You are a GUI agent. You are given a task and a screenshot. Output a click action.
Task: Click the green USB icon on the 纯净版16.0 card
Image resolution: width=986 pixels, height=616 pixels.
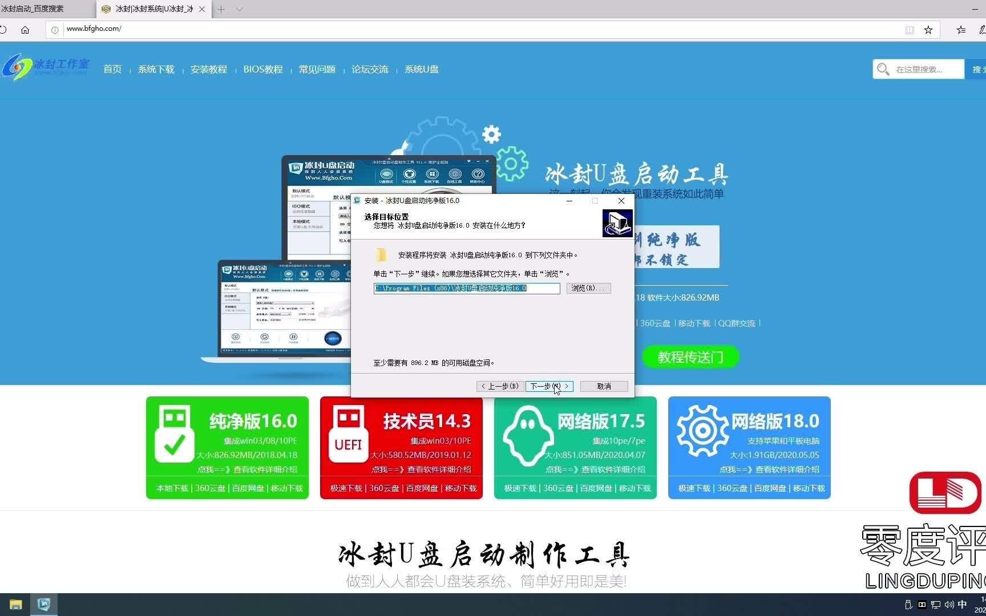[x=175, y=432]
